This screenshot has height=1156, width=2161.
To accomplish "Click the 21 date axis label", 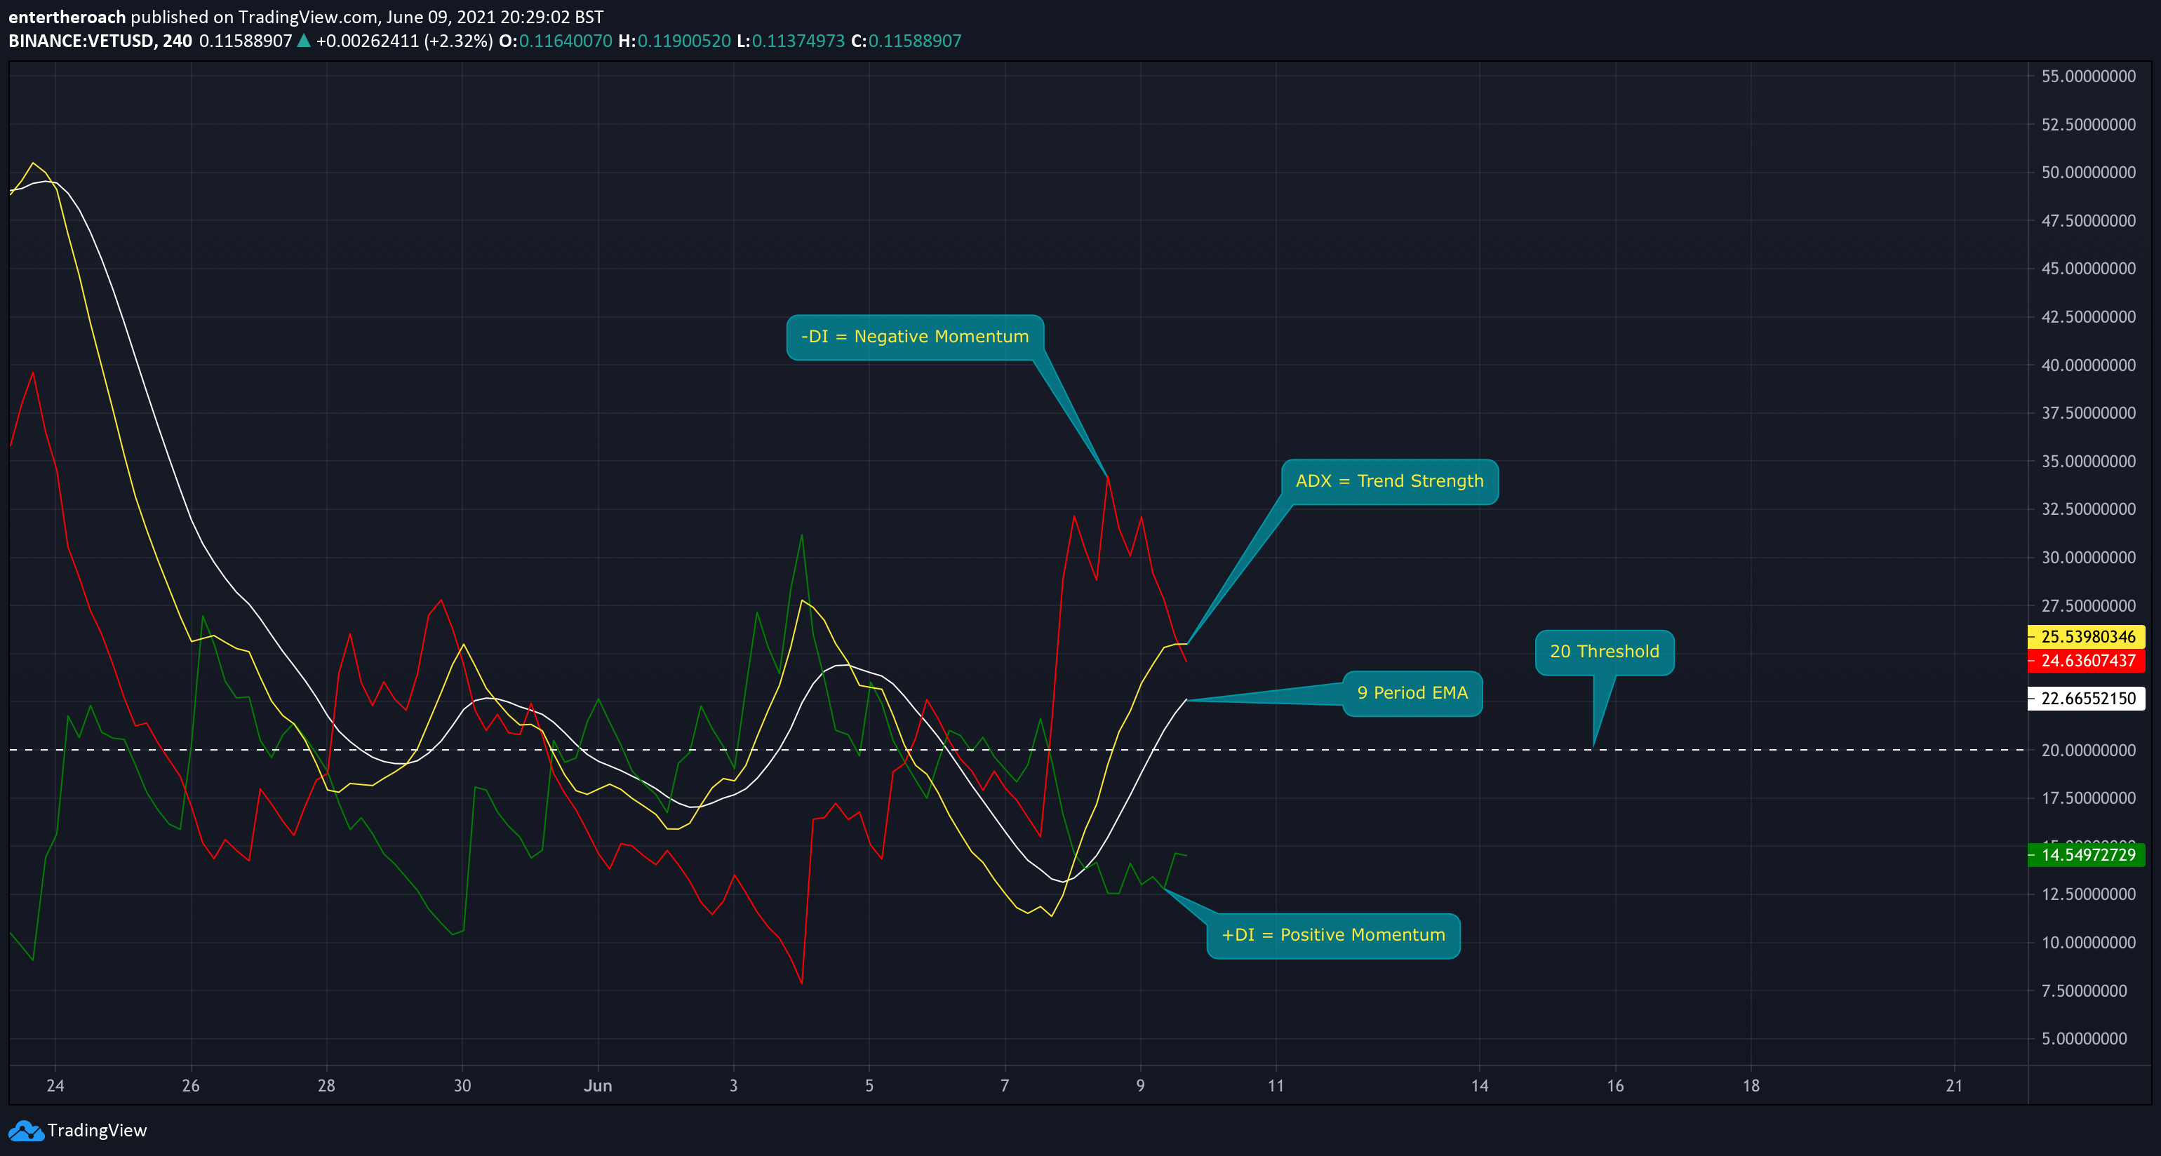I will point(1955,1087).
